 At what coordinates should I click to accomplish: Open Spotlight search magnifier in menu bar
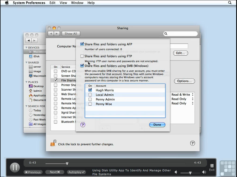click(230, 3)
